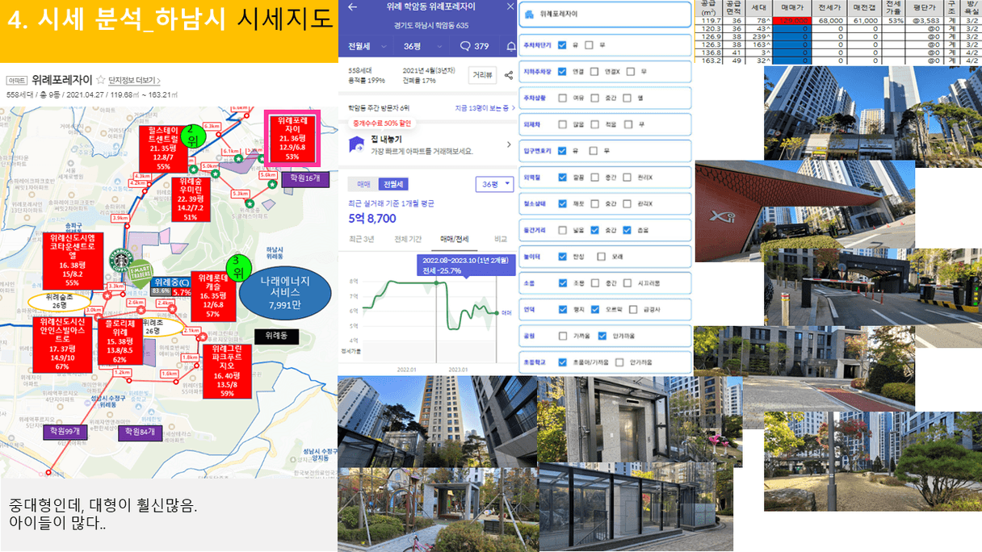Click the 위례롯데캐슬 red map label
Viewport: 982px width, 552px height.
[x=213, y=295]
